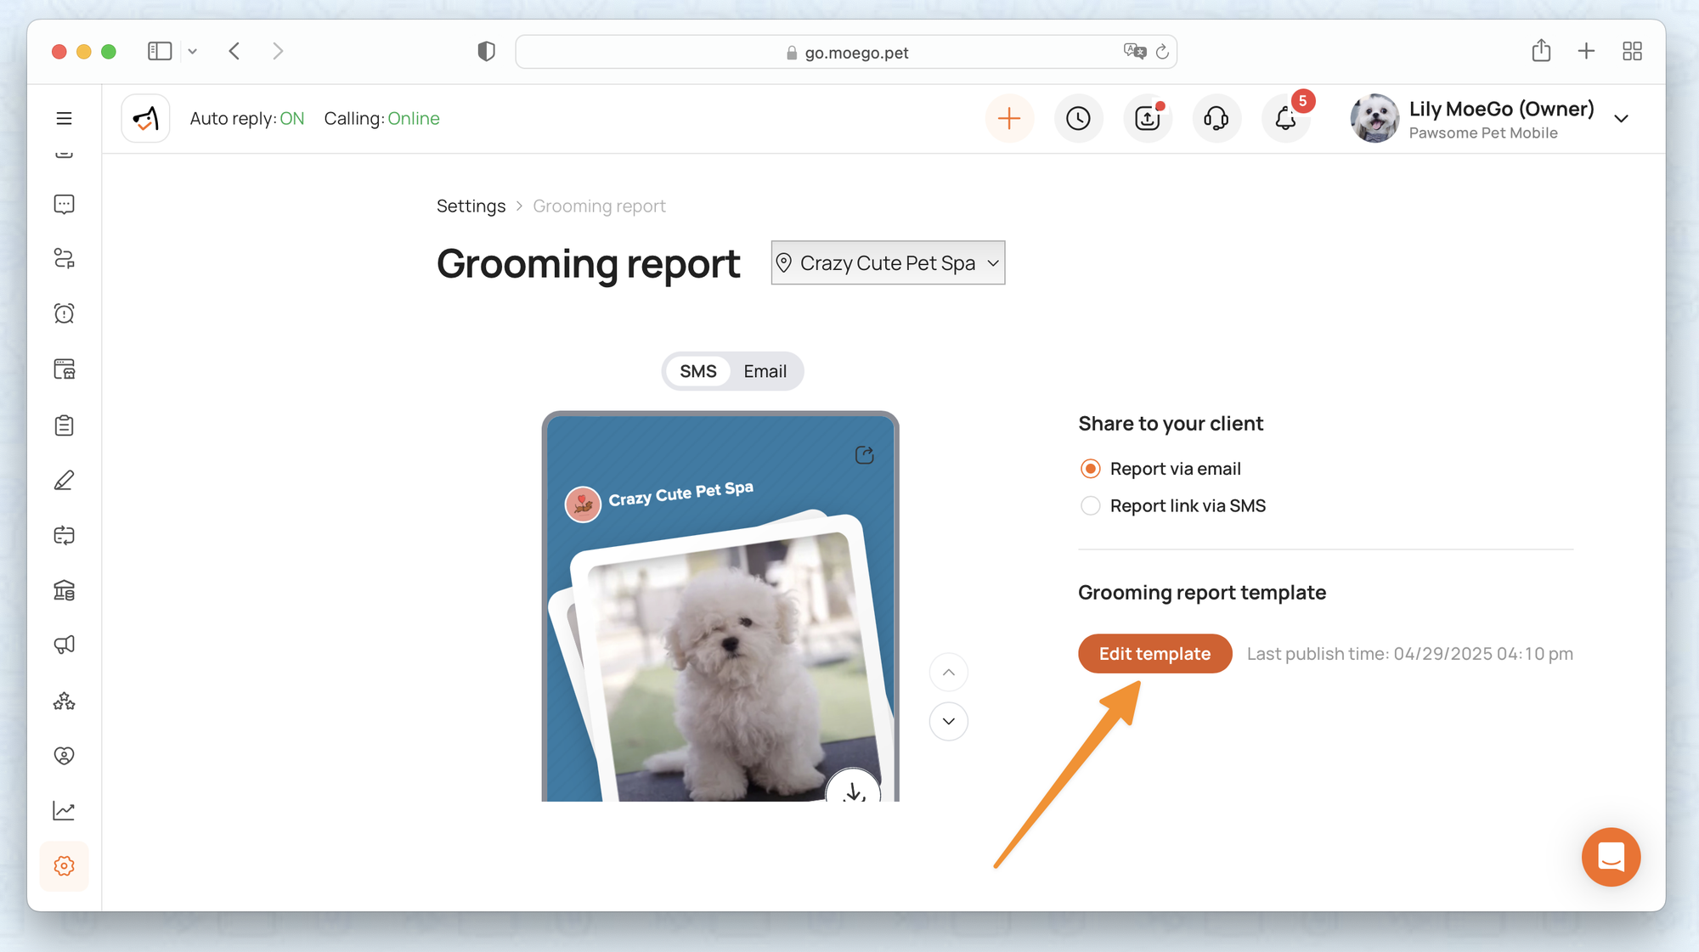
Task: Open a new Safari tab
Action: 1586,51
